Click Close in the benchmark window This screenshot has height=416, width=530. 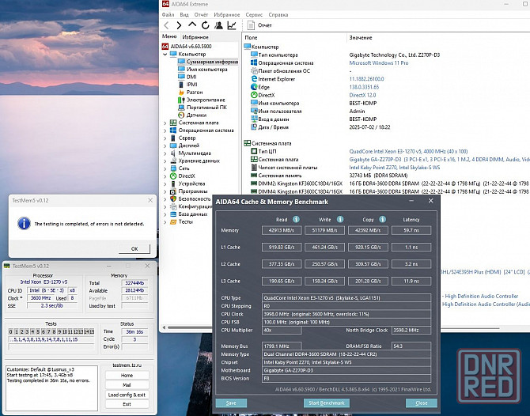(421, 403)
